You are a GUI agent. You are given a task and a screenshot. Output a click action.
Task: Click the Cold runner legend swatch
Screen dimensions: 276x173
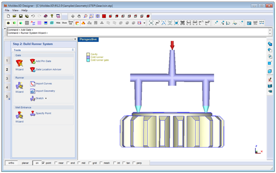(x=88, y=57)
